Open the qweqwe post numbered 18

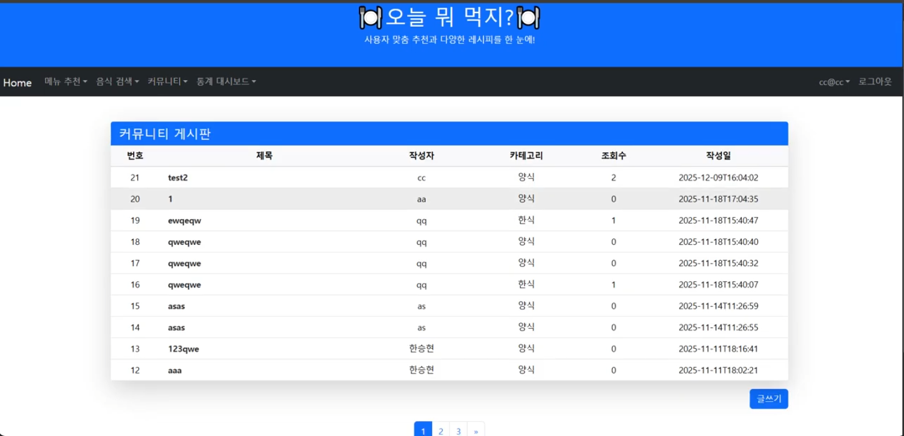[x=184, y=242]
